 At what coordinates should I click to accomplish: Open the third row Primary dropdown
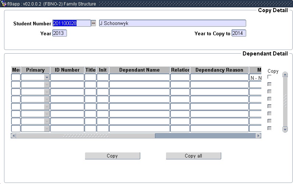46,92
